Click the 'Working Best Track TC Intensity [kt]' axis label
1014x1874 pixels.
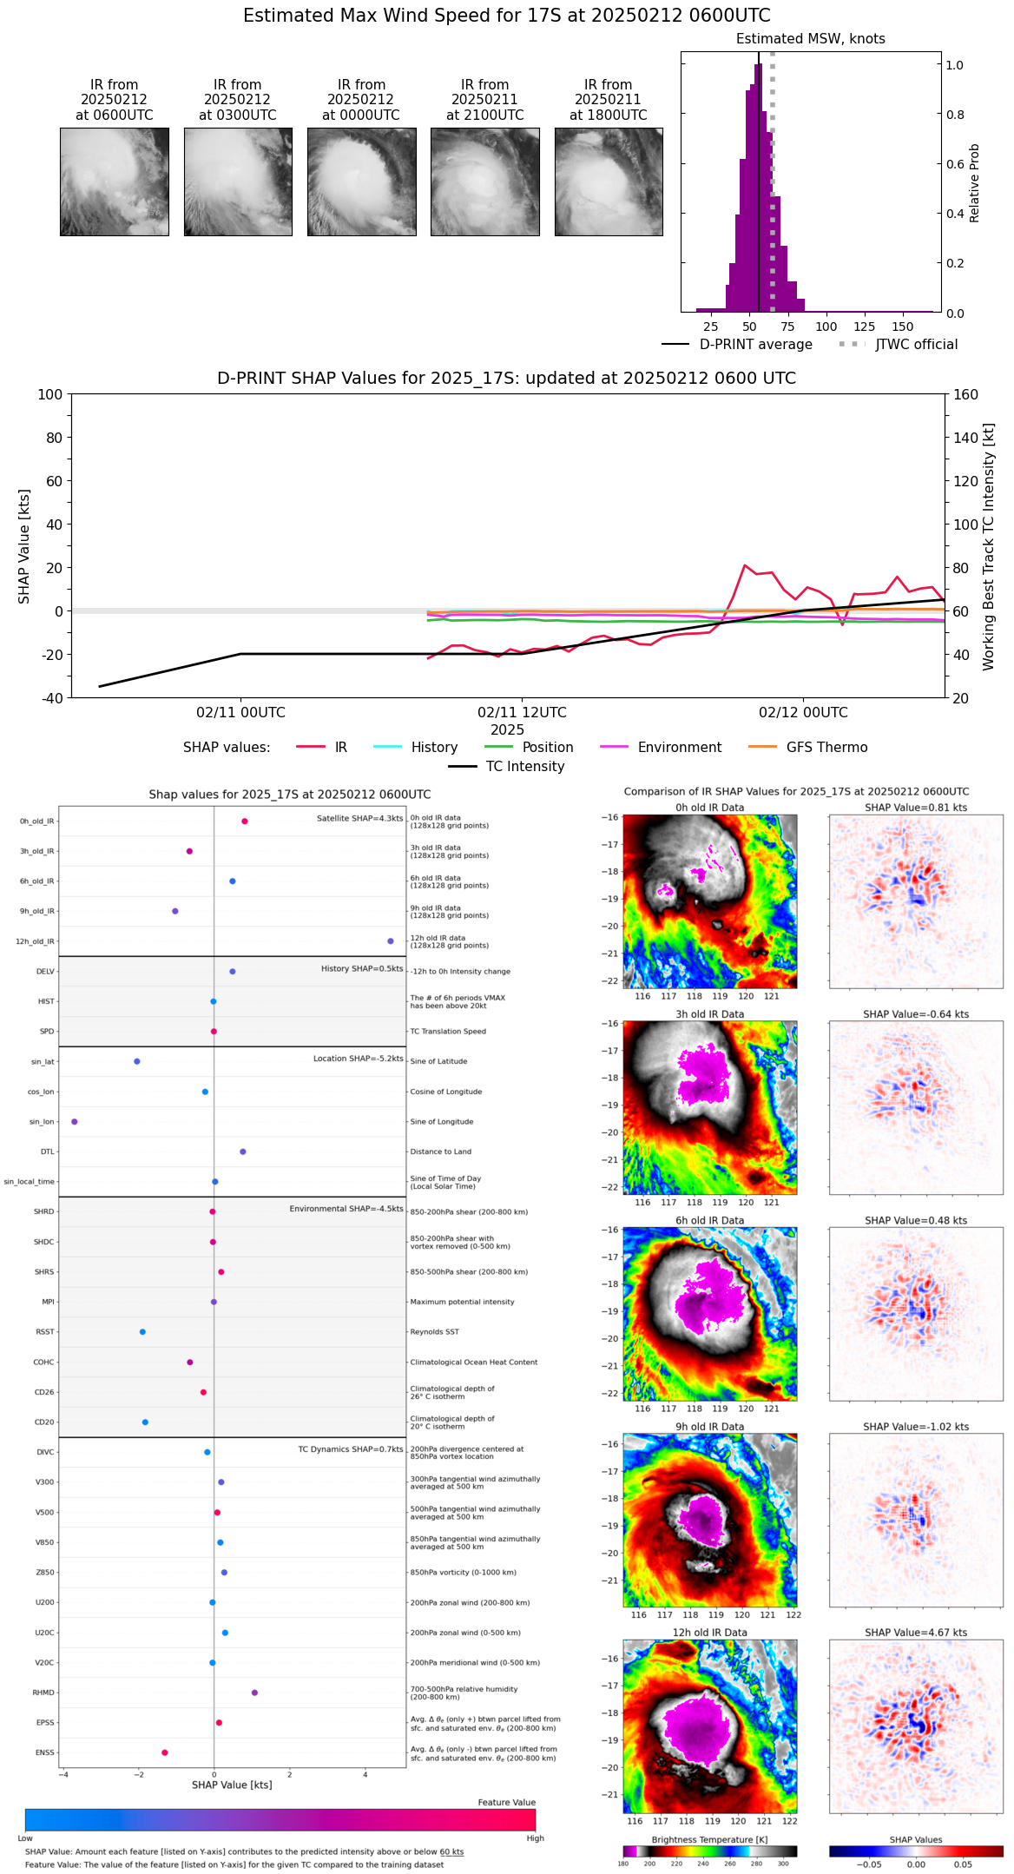989,546
